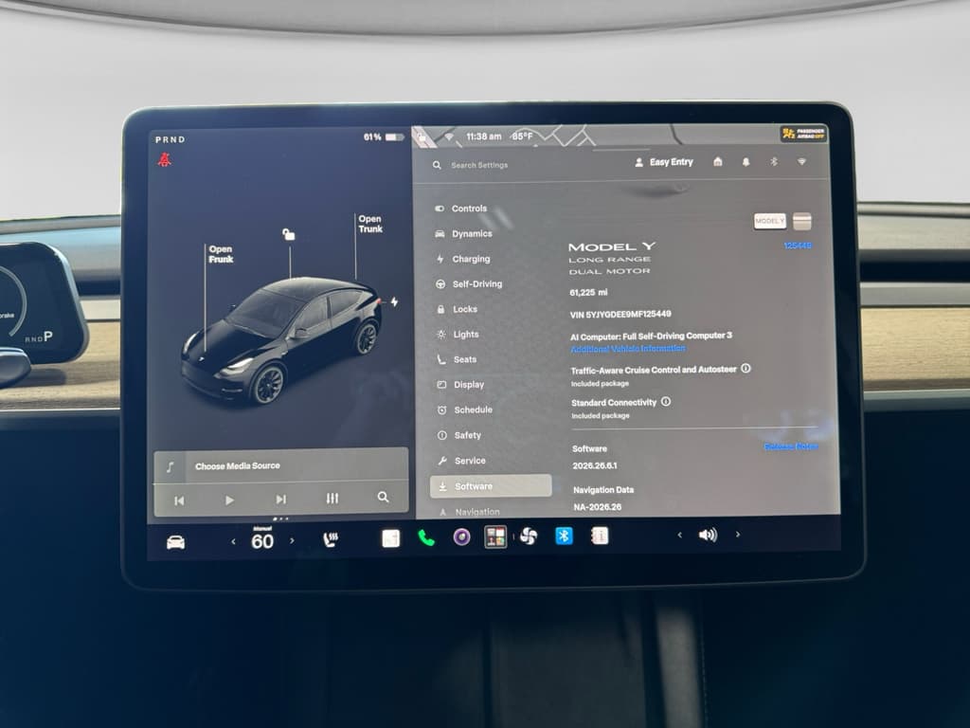Open Wi-Fi settings icon in header
This screenshot has width=970, height=728.
(x=801, y=161)
